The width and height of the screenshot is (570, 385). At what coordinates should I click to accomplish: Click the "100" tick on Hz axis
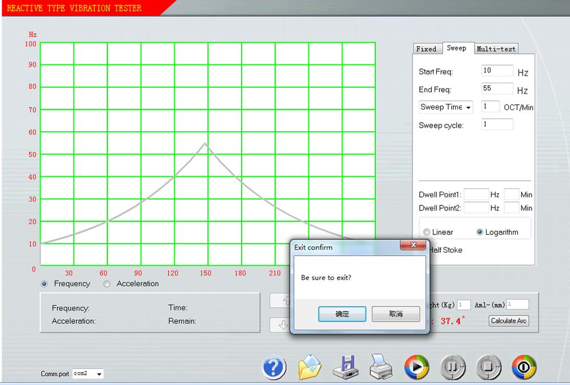click(30, 44)
